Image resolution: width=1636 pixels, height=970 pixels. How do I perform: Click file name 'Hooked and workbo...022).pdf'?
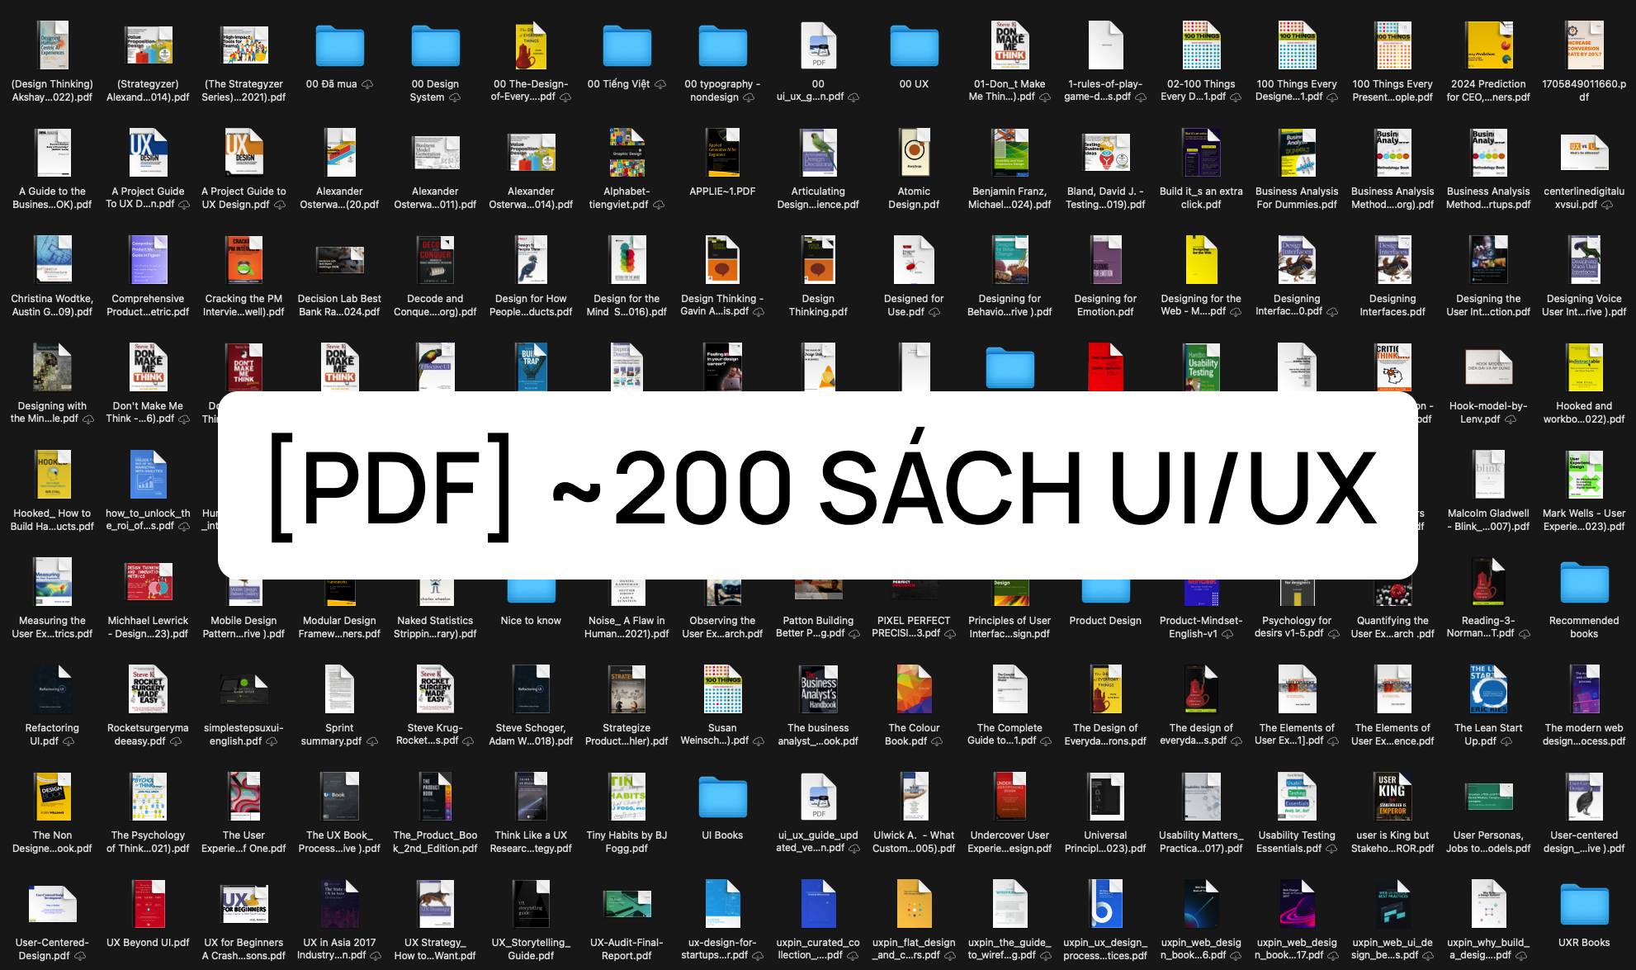1585,413
